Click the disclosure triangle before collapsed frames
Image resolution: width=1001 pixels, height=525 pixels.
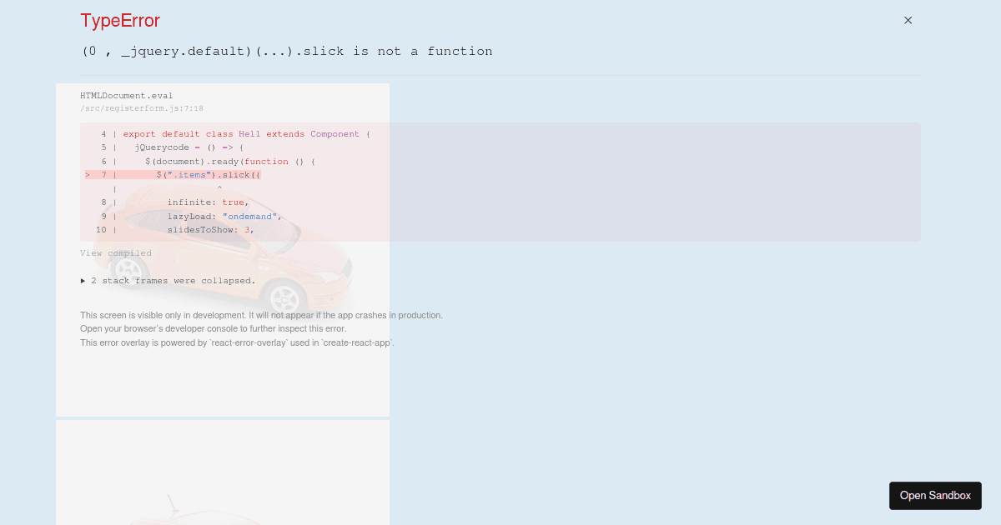point(83,280)
